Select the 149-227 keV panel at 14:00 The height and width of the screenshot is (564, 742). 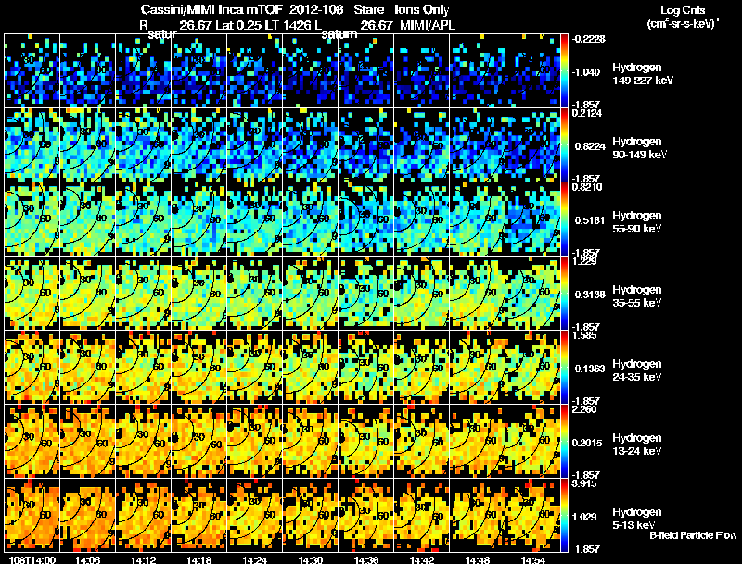point(32,70)
